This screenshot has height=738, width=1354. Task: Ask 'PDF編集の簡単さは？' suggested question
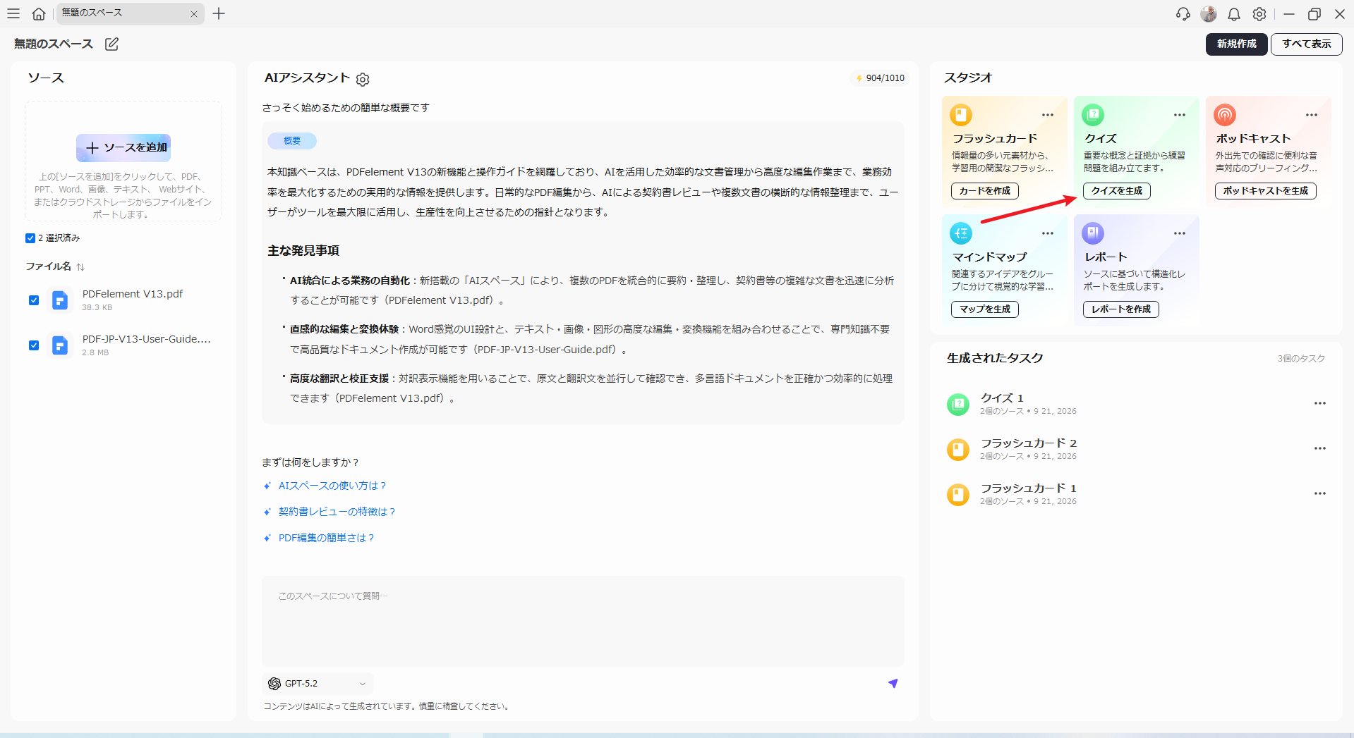(x=327, y=538)
